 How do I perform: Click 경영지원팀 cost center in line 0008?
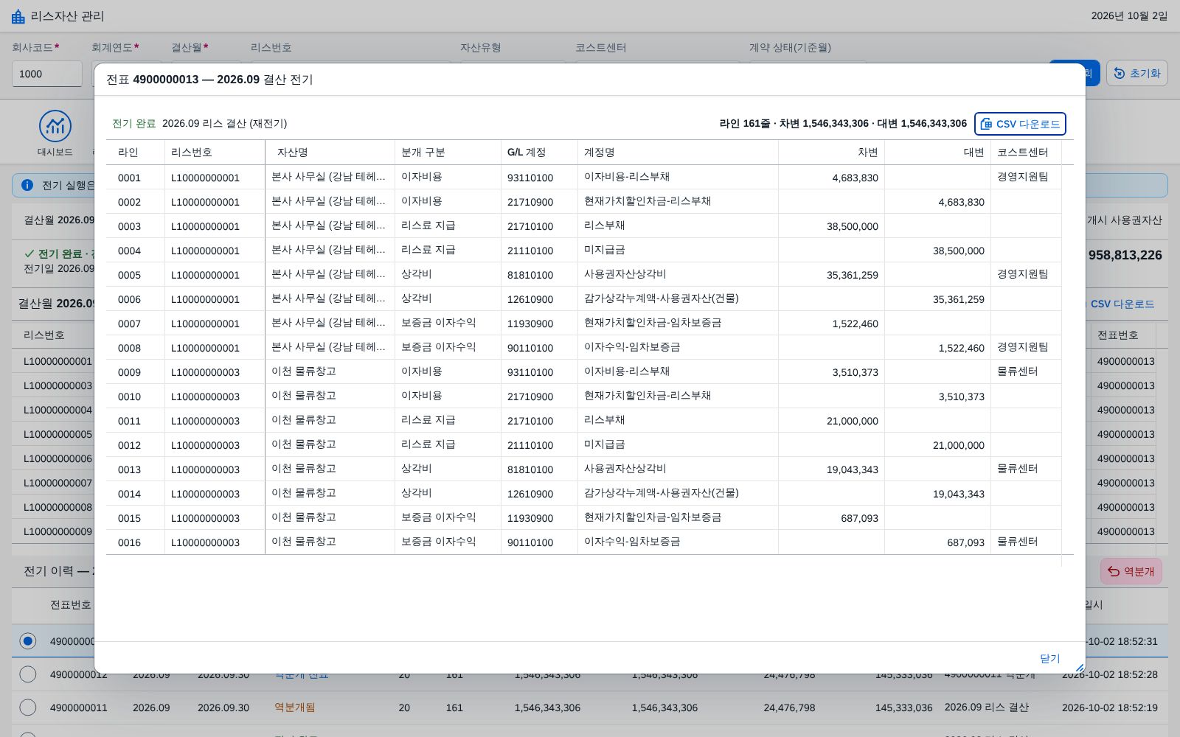click(1023, 347)
